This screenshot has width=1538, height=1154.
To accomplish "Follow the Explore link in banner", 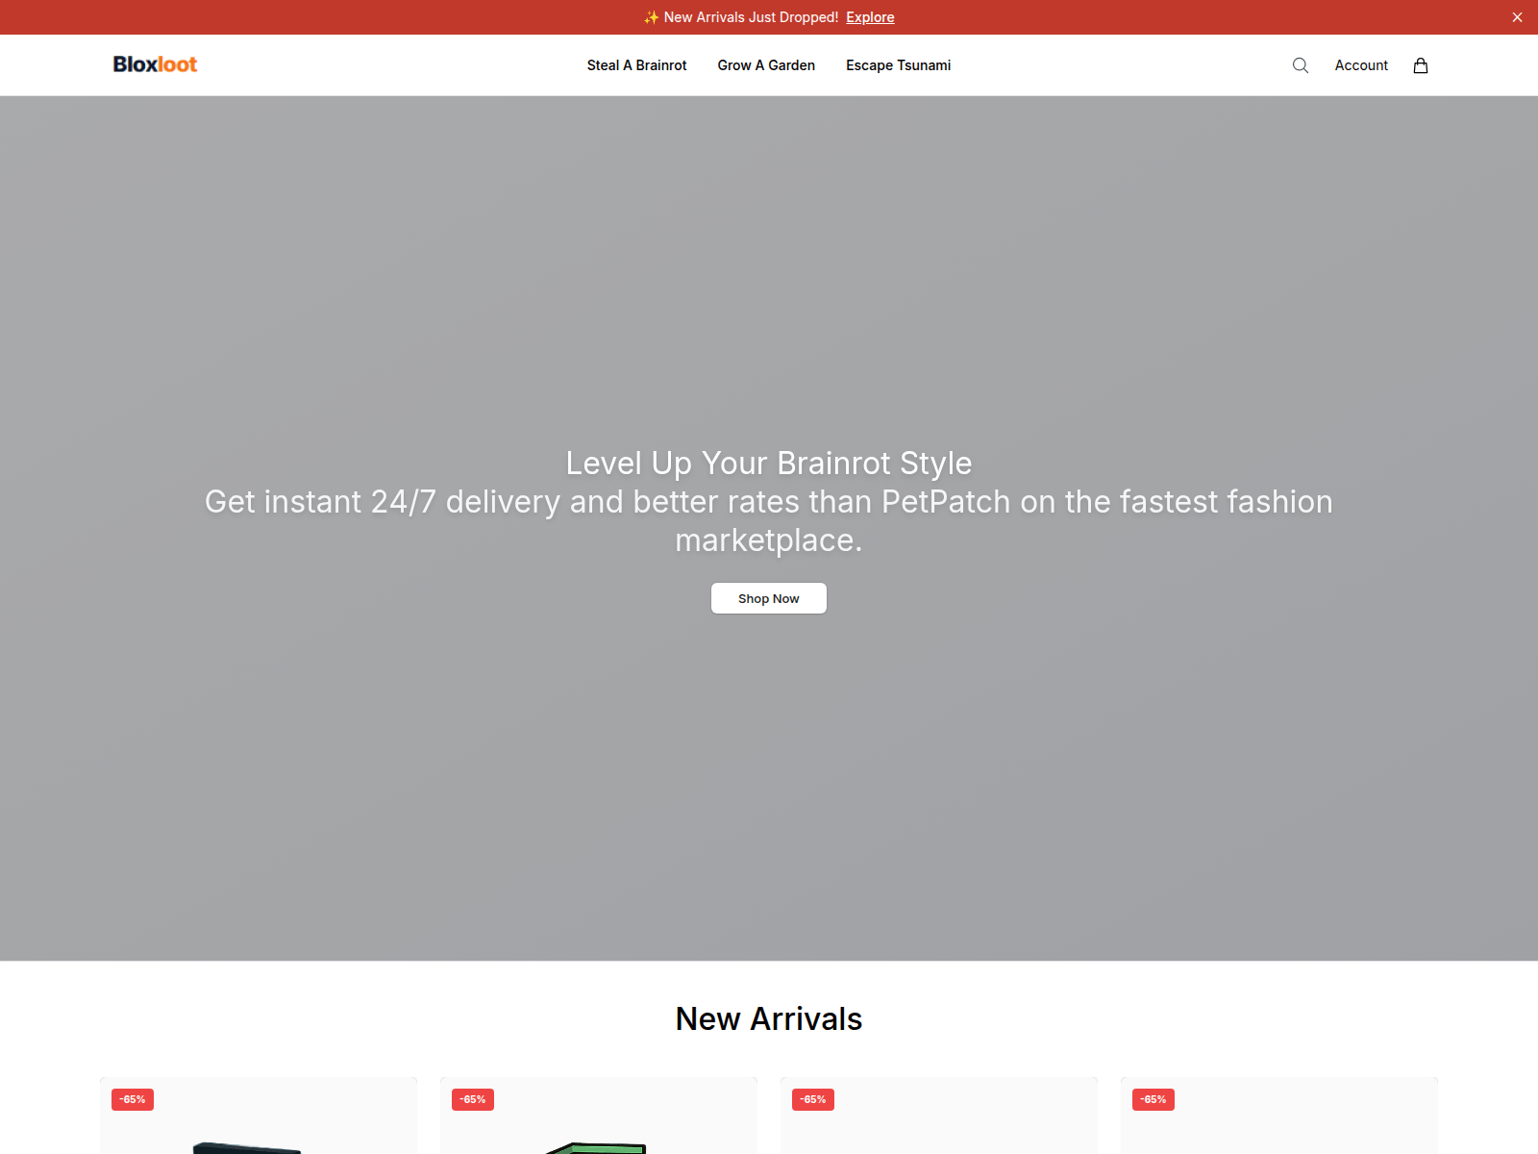I will click(870, 17).
